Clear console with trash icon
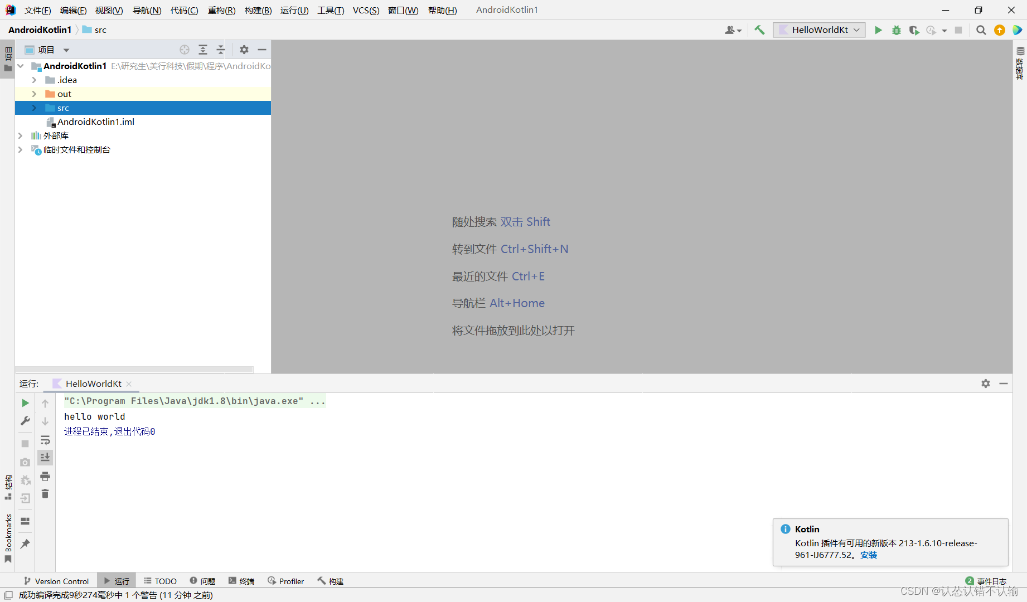 [45, 494]
